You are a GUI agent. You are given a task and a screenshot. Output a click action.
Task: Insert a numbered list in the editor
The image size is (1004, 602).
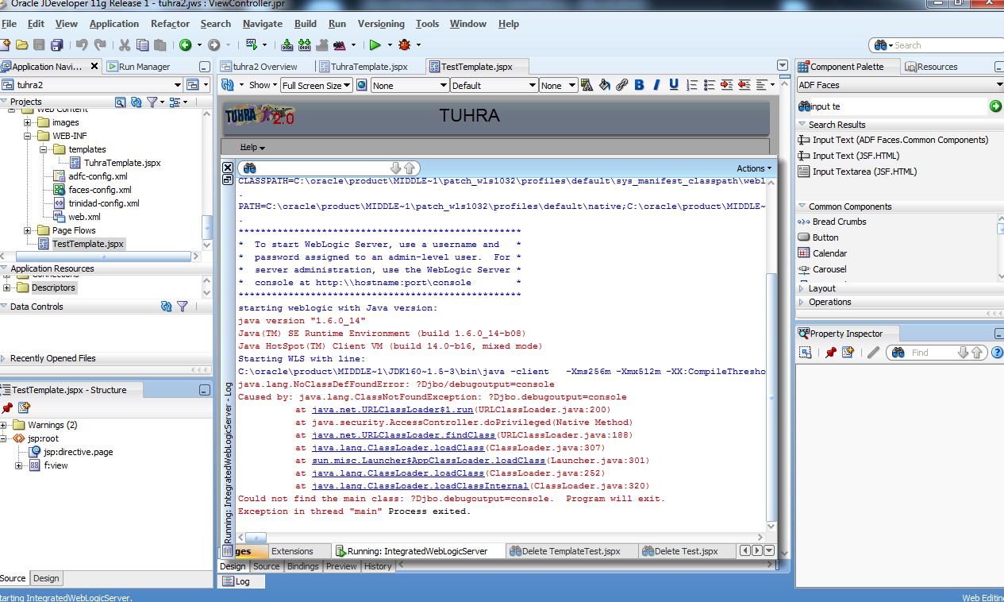[691, 85]
